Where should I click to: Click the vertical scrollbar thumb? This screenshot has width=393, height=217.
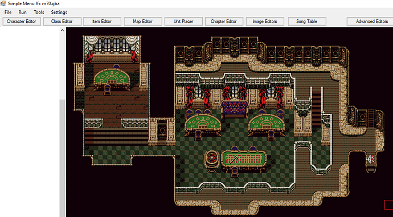(x=62, y=158)
